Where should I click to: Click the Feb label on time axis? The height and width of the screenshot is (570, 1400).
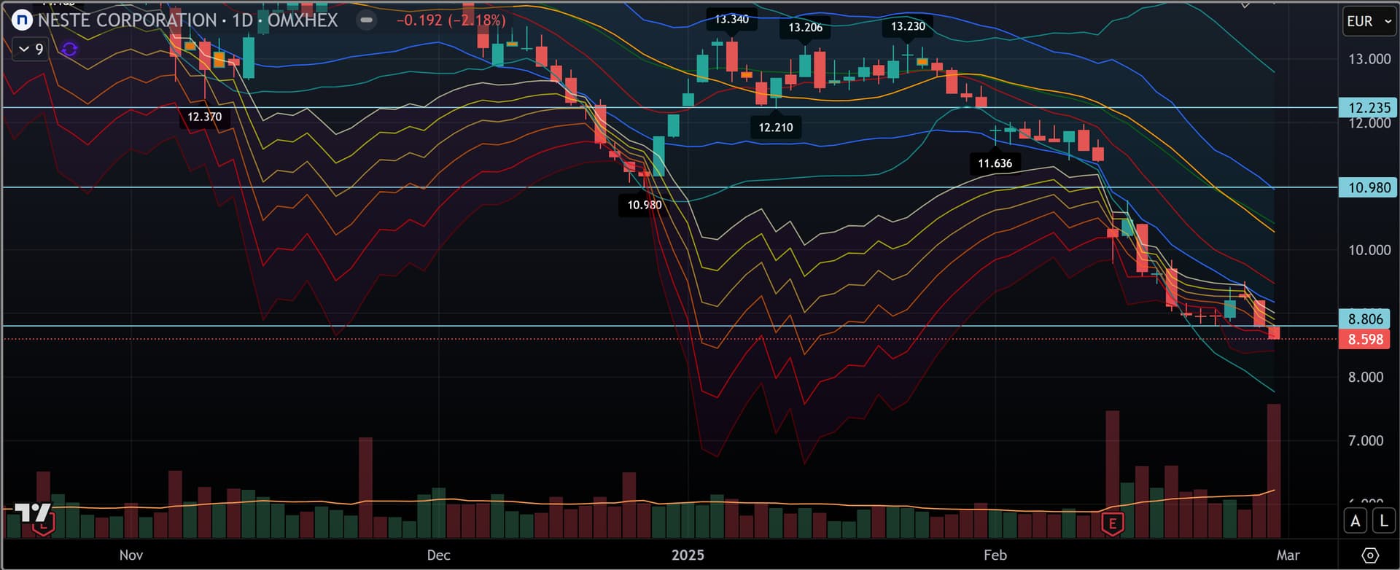point(995,555)
